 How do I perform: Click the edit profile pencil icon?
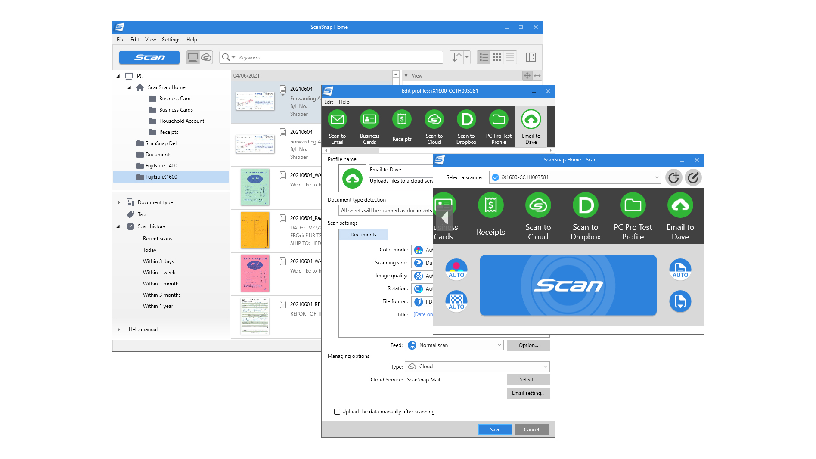[x=693, y=177]
